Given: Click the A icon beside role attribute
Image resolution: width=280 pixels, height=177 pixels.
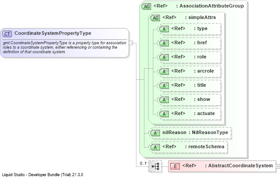Looking at the screenshot, I should (164, 57).
